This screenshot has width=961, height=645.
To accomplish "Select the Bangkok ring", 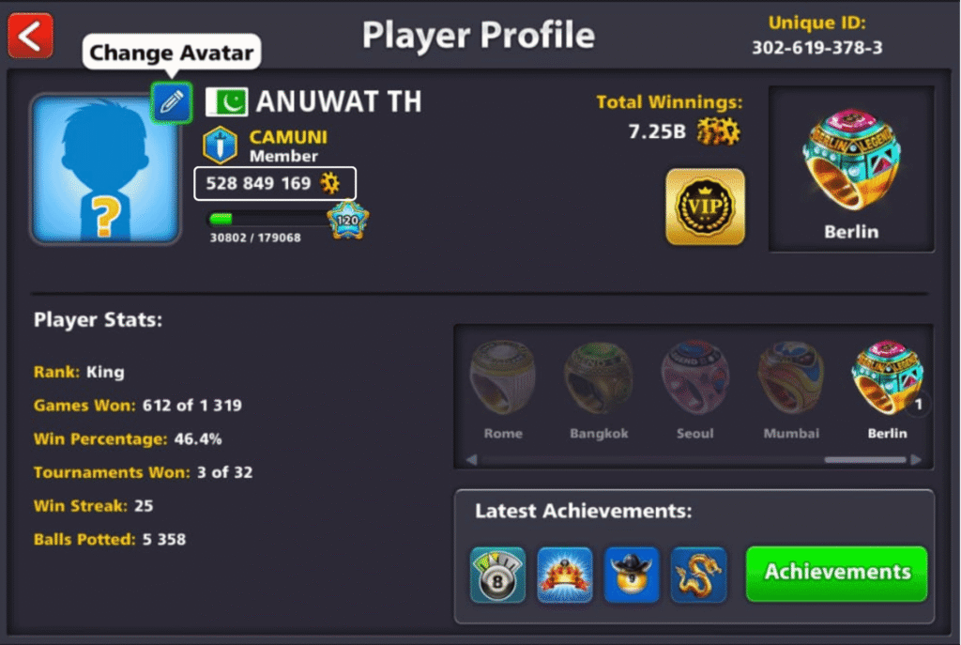I will coord(599,391).
